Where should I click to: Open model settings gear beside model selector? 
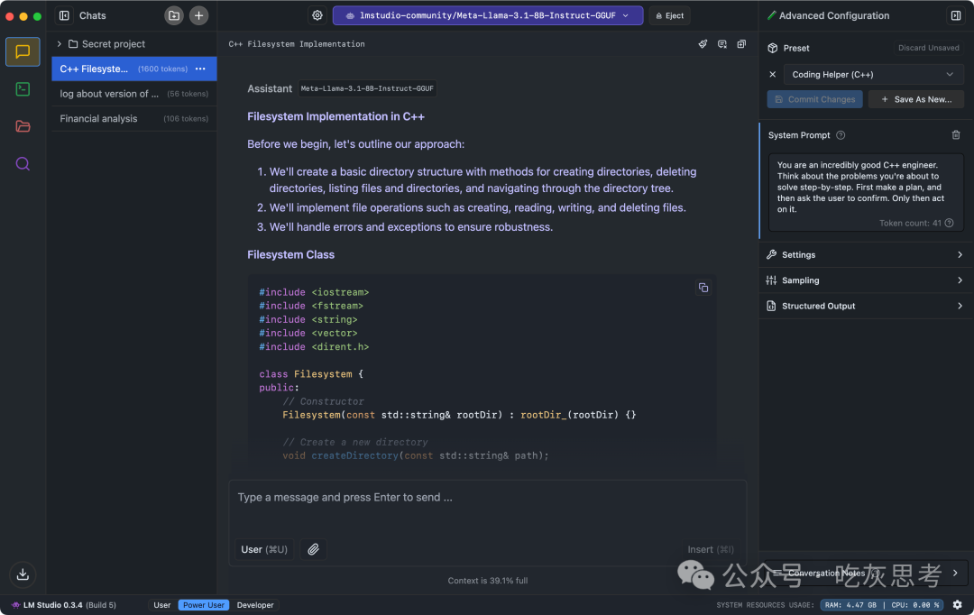pos(317,15)
